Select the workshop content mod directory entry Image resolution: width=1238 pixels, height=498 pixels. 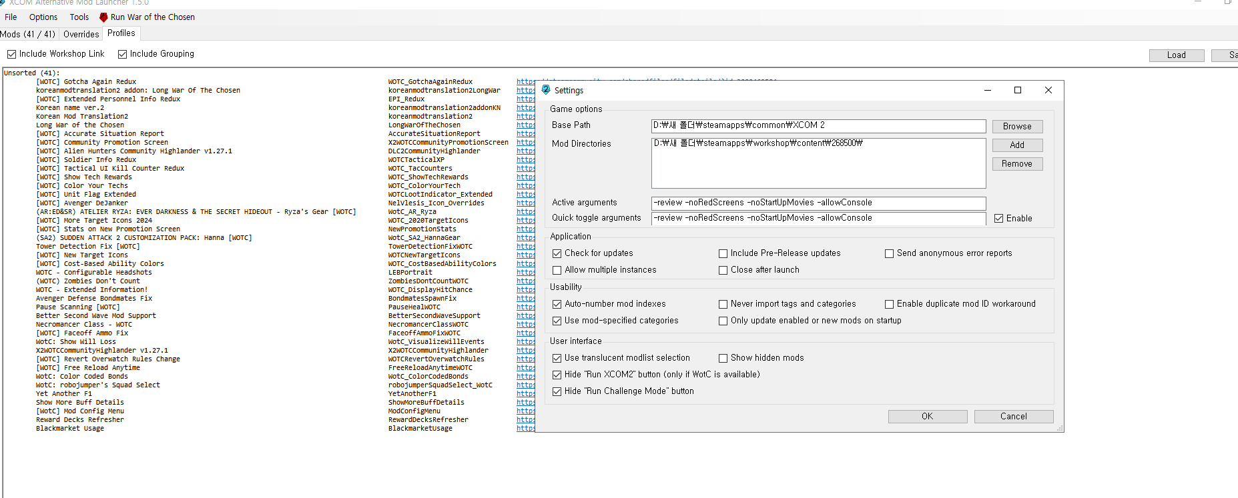tap(757, 143)
